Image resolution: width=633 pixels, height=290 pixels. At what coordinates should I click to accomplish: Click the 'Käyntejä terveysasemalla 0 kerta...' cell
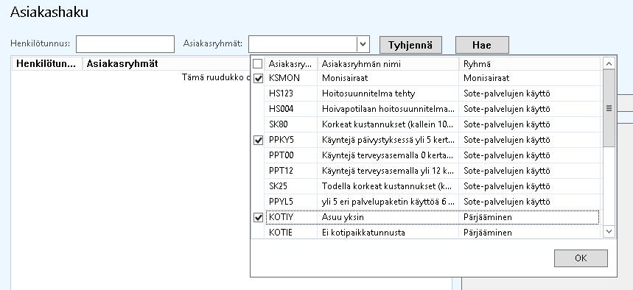click(388, 155)
